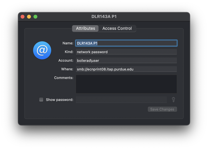Screen dimensions: 208x149
Task: Enable the Show password checkbox
Action: [x=41, y=100]
